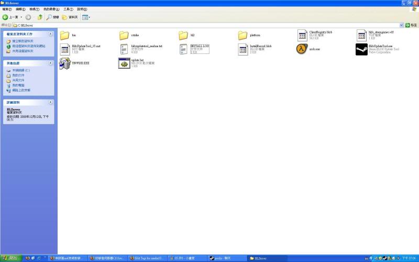
Task: Select the ClientRegistry.blob file
Action: click(303, 36)
